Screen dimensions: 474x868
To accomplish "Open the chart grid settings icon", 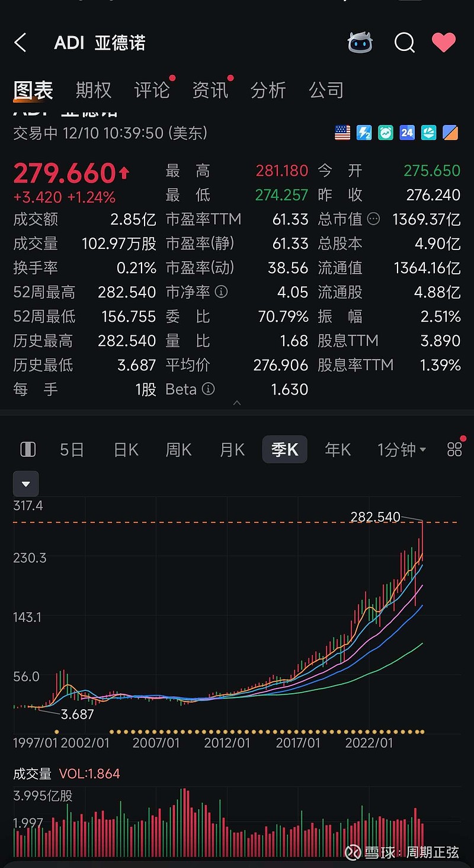I will click(454, 450).
